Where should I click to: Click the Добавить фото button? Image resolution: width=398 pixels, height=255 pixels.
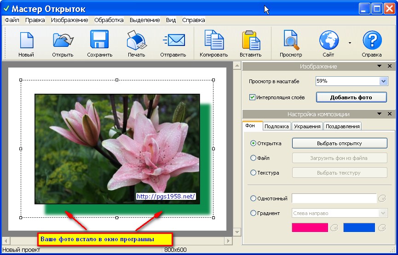coord(351,97)
